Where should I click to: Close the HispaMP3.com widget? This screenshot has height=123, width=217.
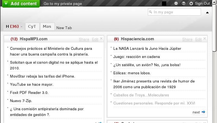click(x=101, y=39)
